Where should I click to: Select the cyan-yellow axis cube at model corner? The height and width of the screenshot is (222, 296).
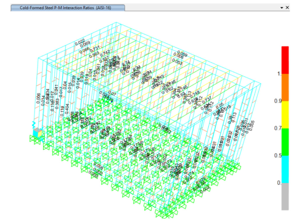pyautogui.click(x=38, y=133)
